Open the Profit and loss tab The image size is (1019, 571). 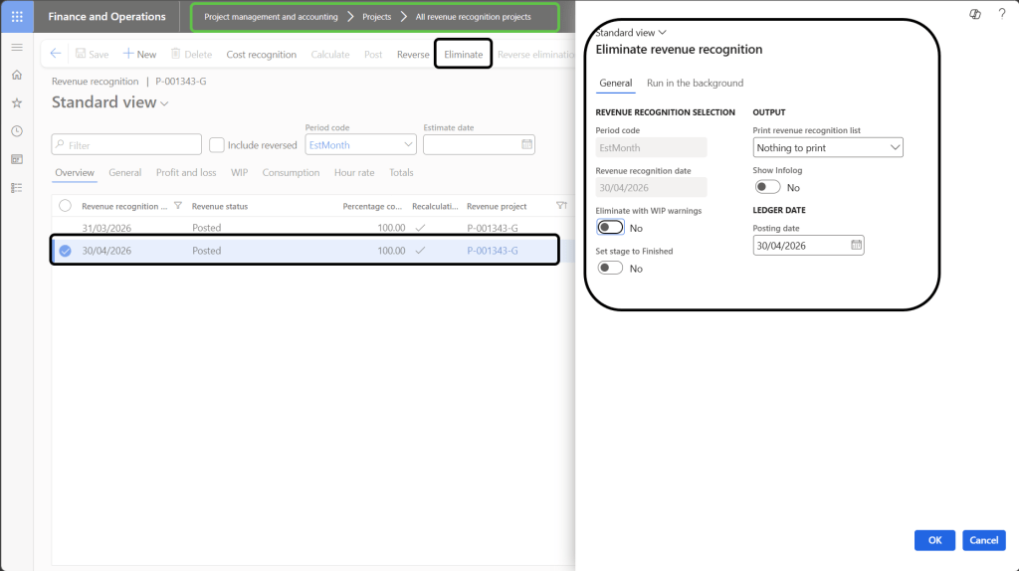pyautogui.click(x=186, y=173)
